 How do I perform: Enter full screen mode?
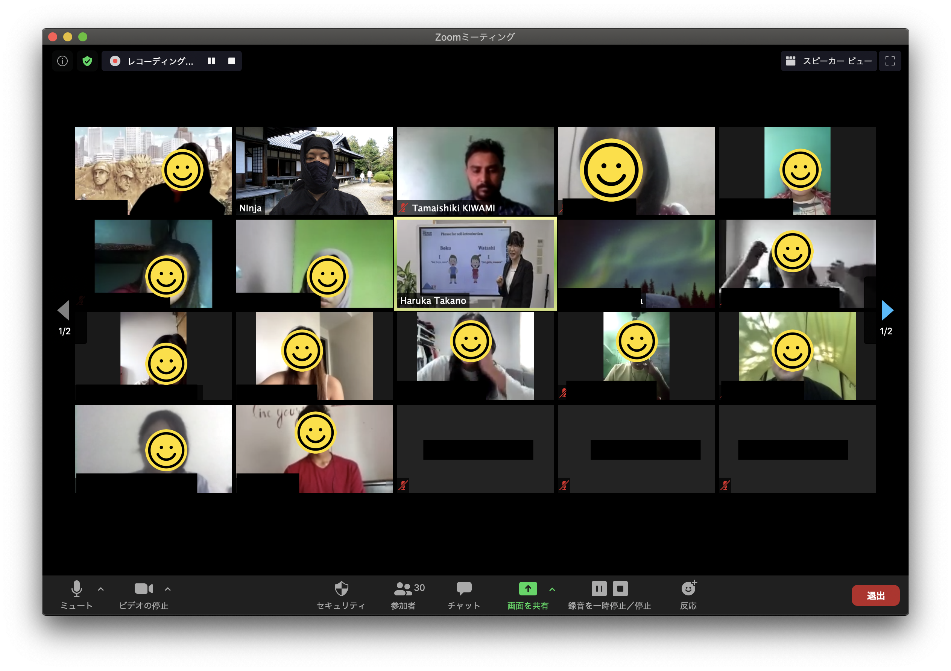point(890,61)
